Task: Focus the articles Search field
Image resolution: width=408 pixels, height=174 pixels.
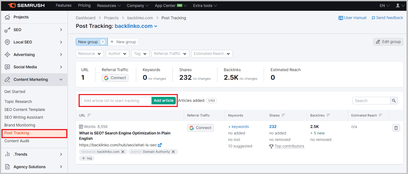Action: [371, 101]
